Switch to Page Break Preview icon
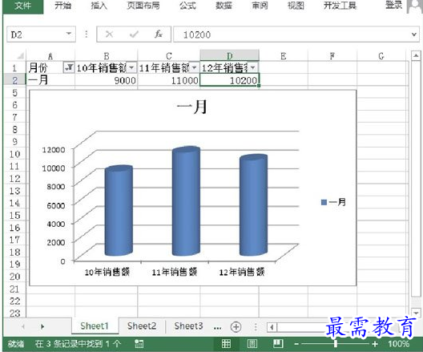This screenshot has width=423, height=352. (x=278, y=344)
